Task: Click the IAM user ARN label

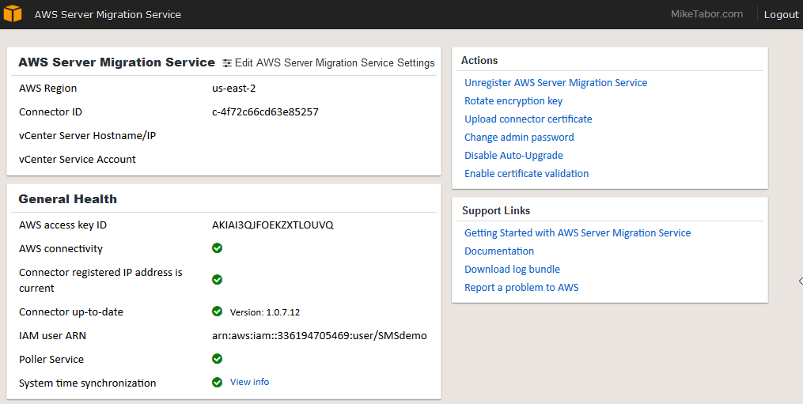Action: click(x=52, y=336)
